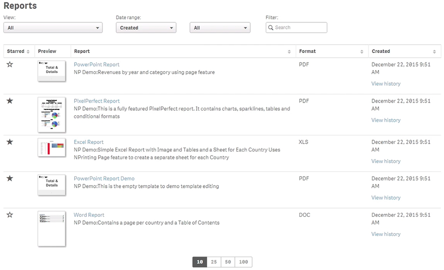Viewport: 444px width, 270px height.
Task: Open the Date range dropdown
Action: 146,27
